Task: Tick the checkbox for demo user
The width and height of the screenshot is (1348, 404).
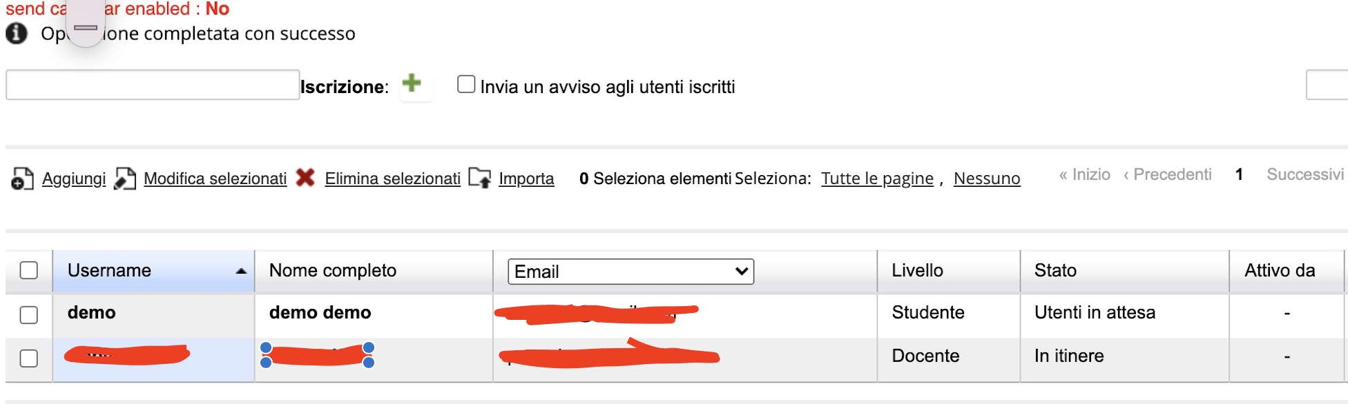Action: [29, 315]
